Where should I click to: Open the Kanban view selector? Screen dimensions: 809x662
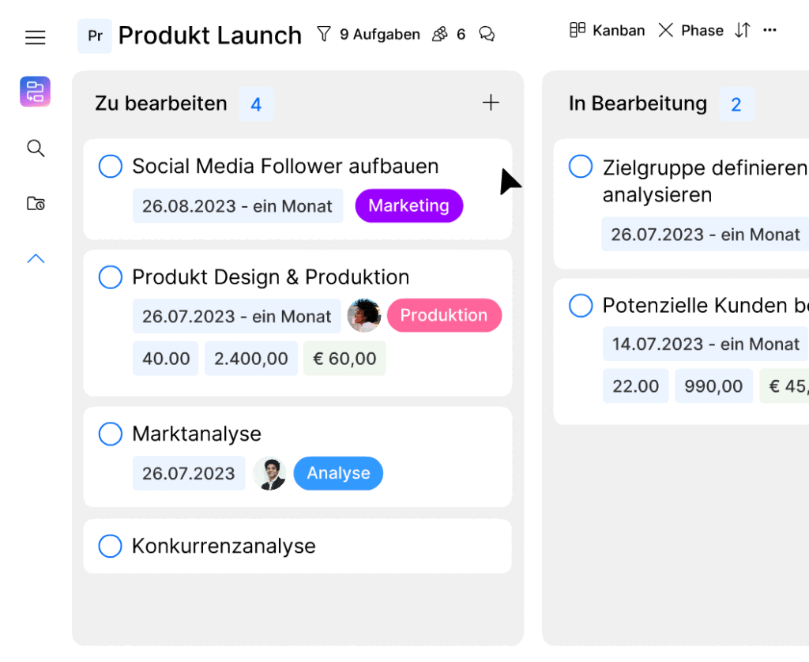(607, 30)
